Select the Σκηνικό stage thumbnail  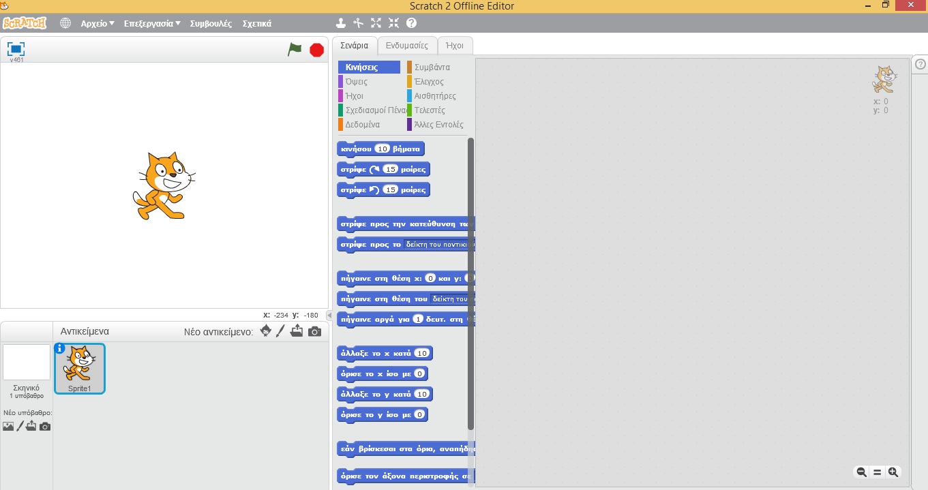click(27, 363)
